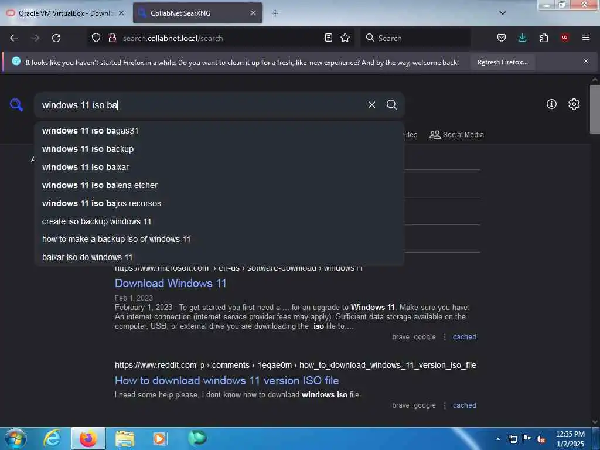
Task: Open the SearXNG about info icon
Action: pos(551,104)
